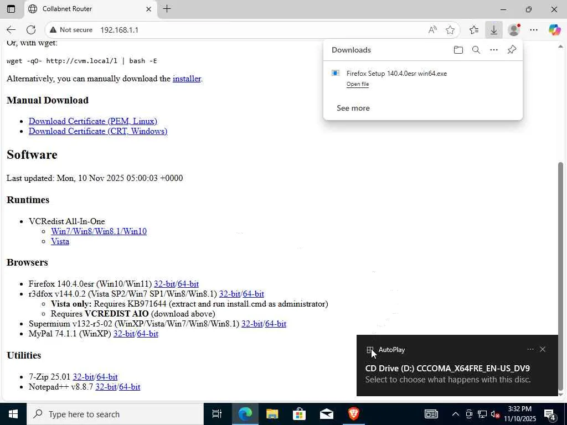Go back to previous page

(11, 30)
